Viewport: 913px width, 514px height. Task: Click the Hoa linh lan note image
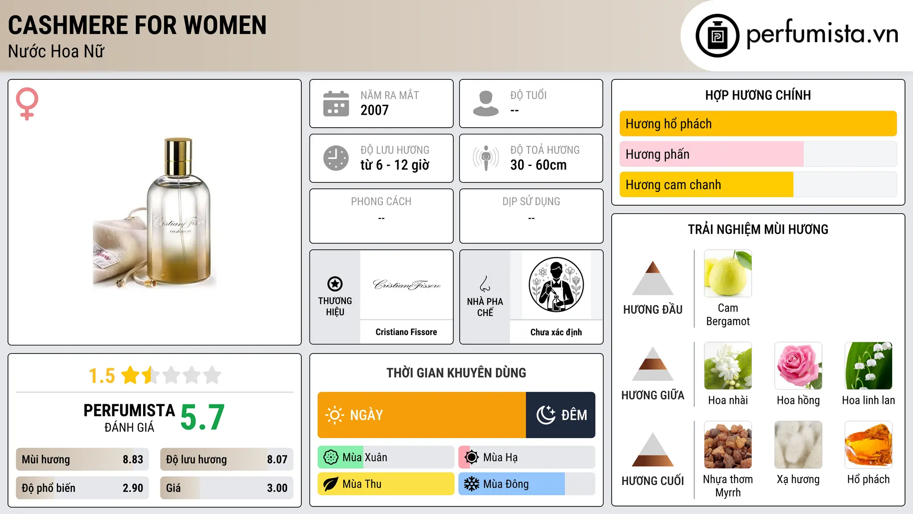[868, 366]
